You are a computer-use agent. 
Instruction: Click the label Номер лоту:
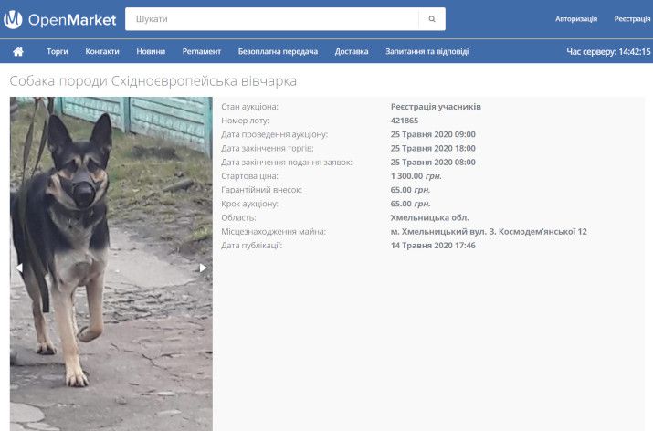pos(245,121)
